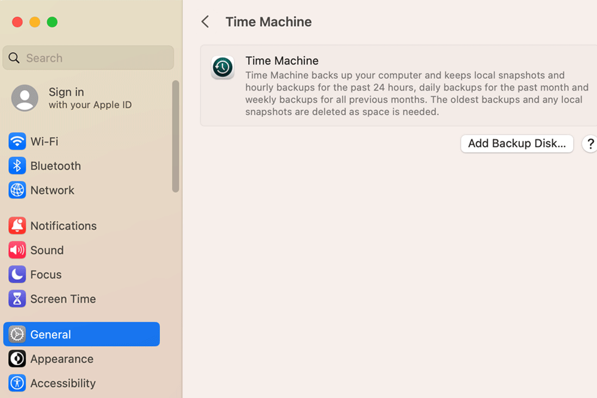
Task: Click the General gear icon
Action: [17, 335]
